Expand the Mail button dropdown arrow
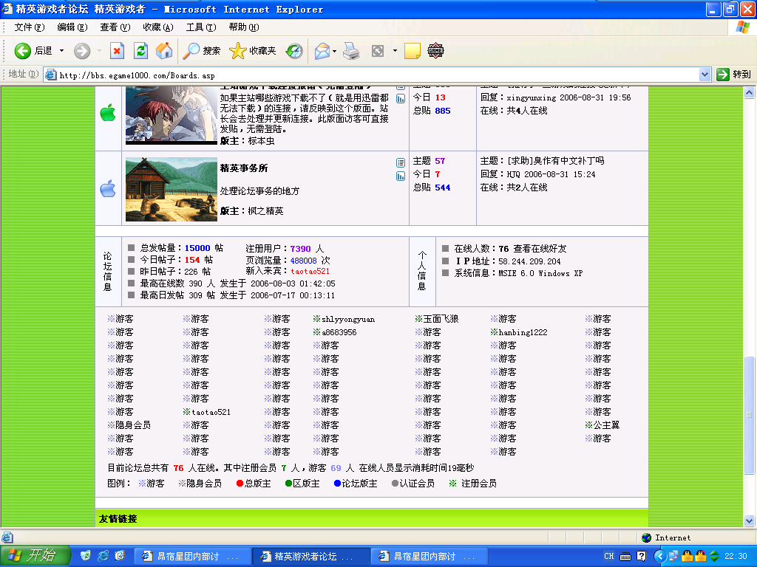 [x=335, y=51]
